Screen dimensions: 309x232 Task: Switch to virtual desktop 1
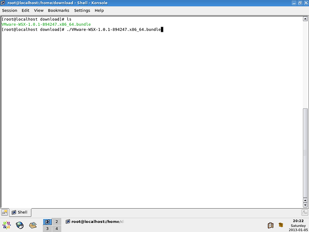(47, 222)
